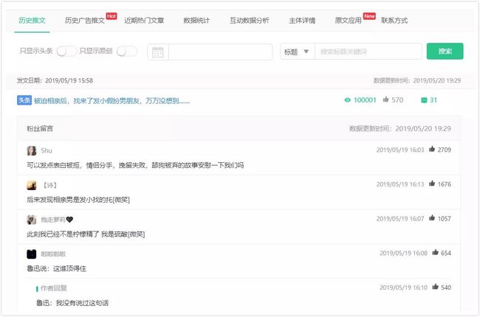480x317 pixels.
Task: Open the article titled 被迫相亲后
Action: pyautogui.click(x=112, y=100)
